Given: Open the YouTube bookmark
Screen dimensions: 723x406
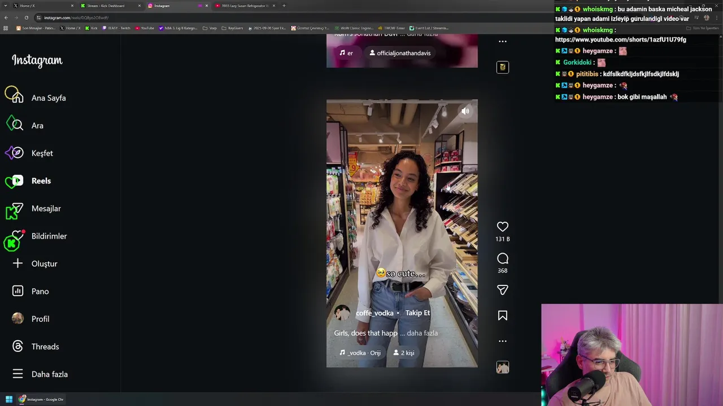Looking at the screenshot, I should click(x=145, y=28).
